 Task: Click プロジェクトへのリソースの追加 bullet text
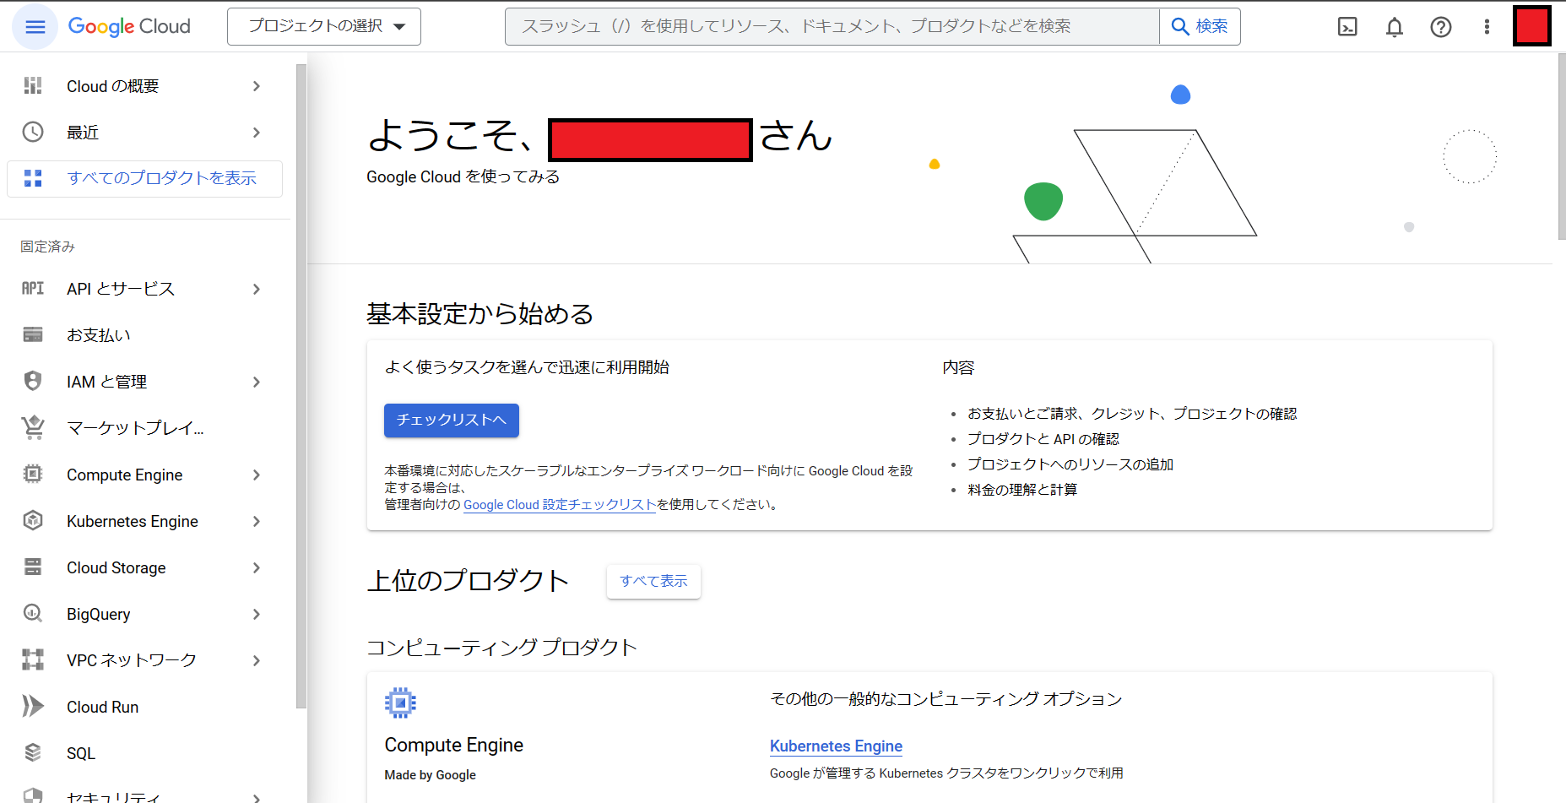tap(1070, 464)
